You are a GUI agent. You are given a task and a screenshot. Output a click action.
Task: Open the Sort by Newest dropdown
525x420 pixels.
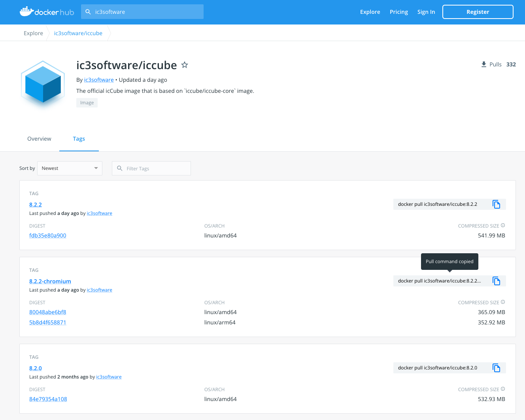tap(70, 168)
